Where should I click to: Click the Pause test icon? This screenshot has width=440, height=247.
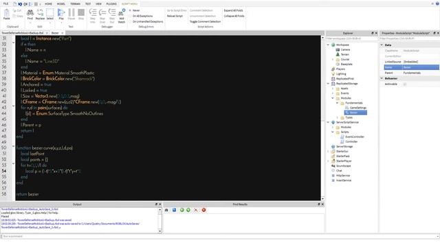click(x=71, y=12)
